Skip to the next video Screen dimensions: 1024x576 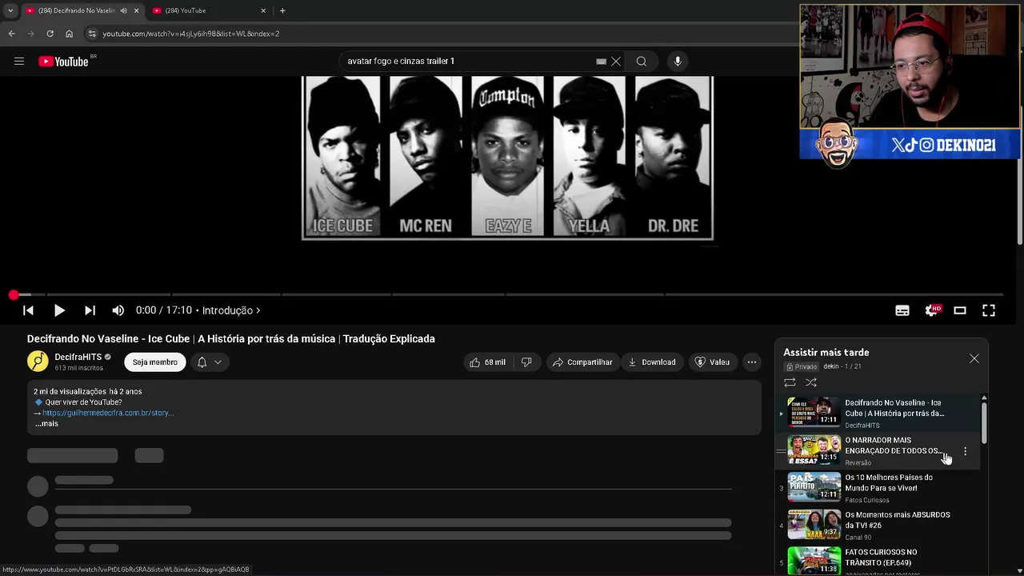[x=90, y=310]
